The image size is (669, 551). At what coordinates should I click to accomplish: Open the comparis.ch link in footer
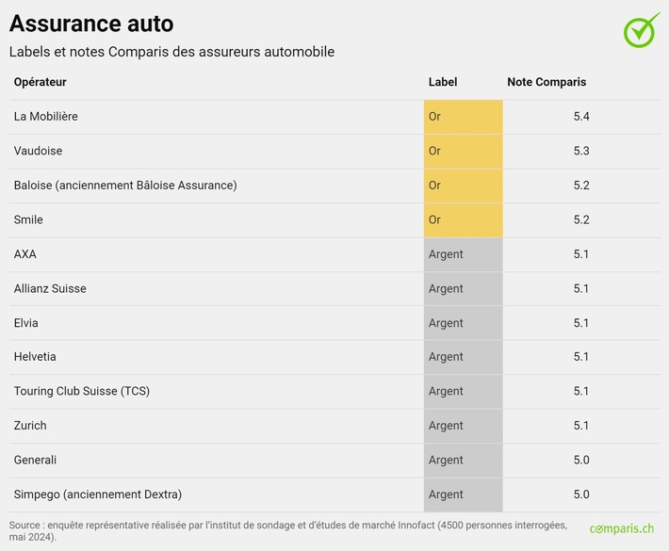621,529
